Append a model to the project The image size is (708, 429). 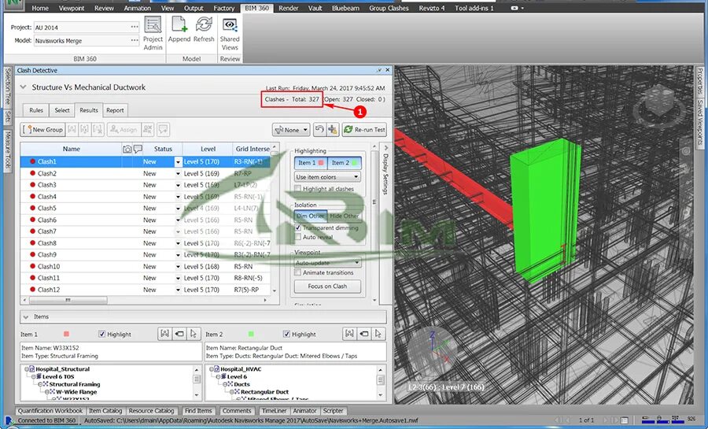click(179, 30)
